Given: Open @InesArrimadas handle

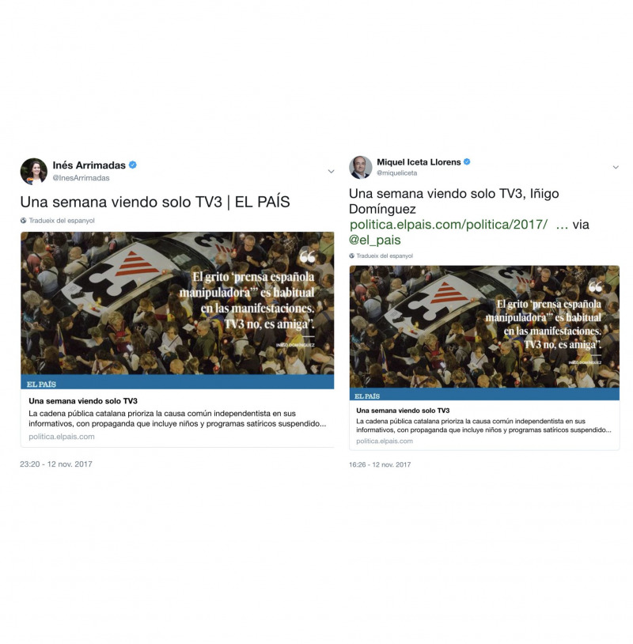Looking at the screenshot, I should (81, 178).
